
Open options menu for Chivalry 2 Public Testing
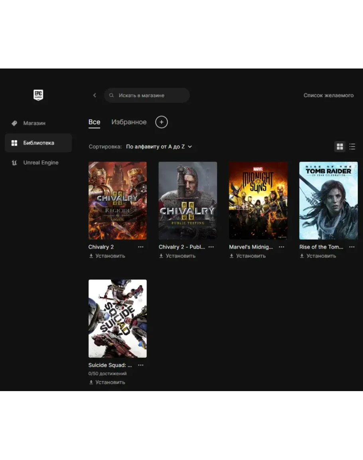[211, 247]
